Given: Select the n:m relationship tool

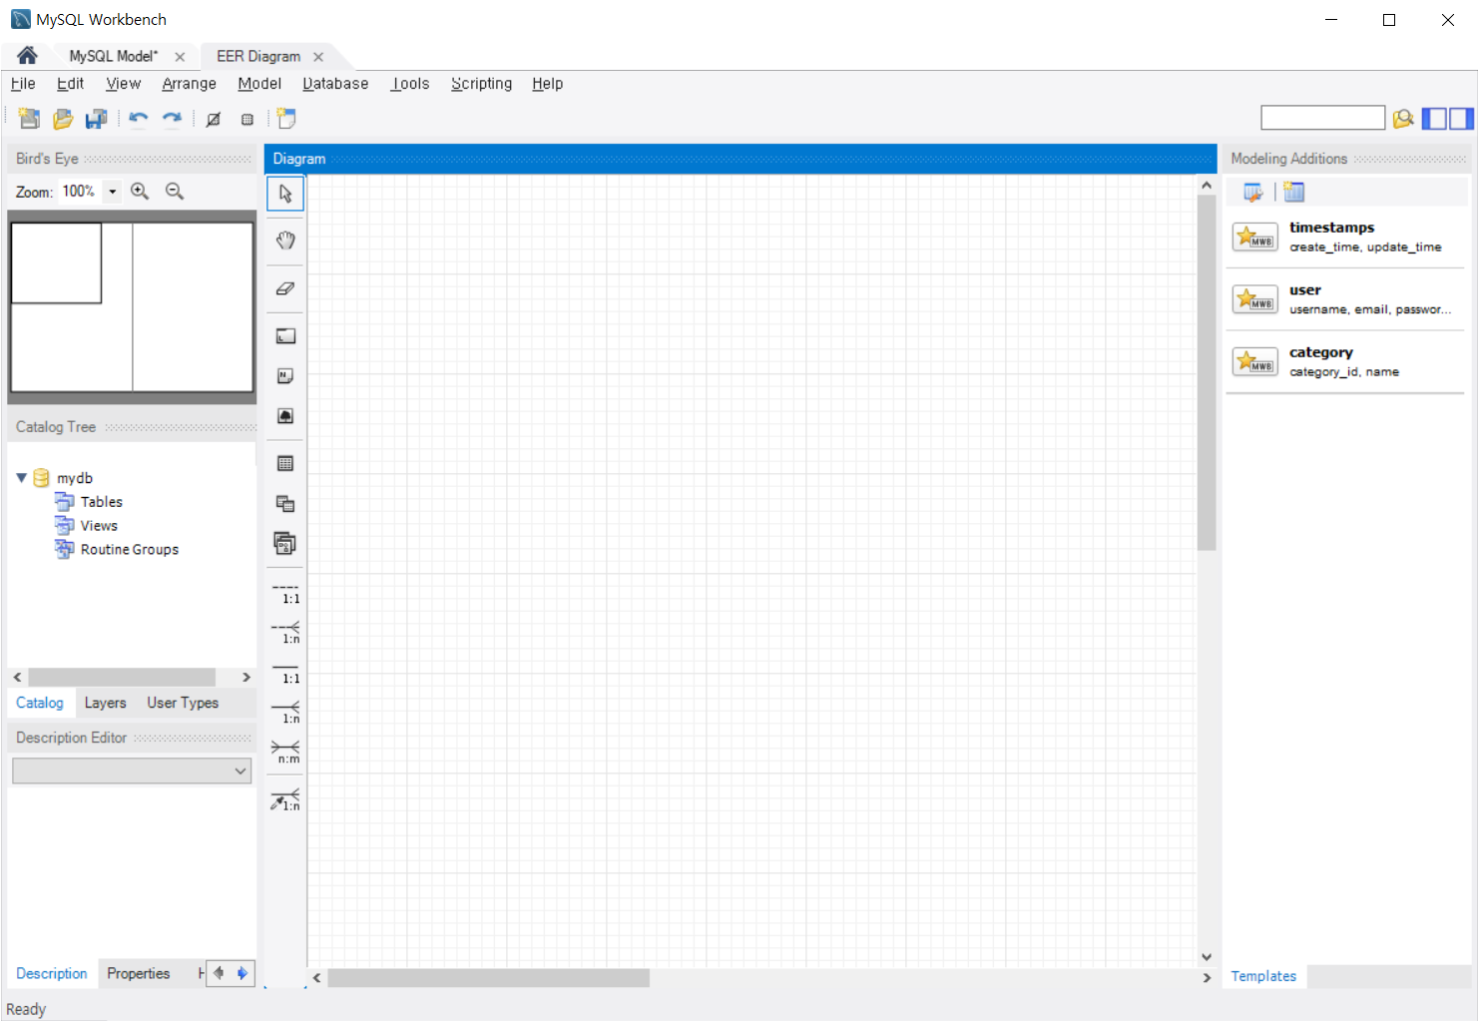Looking at the screenshot, I should tap(285, 754).
